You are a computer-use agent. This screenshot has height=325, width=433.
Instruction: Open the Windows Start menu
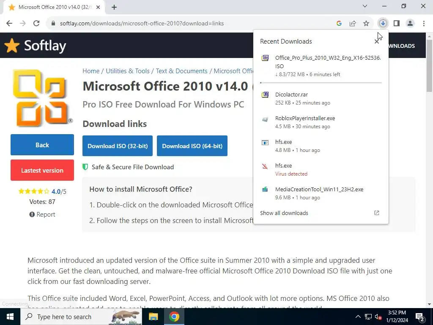(x=10, y=317)
